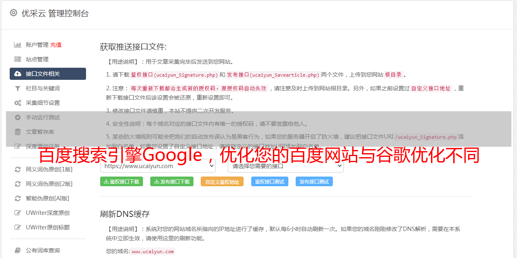517x258 pixels.
Task: Click the download icon on 鉴权接口下载
Action: tap(107, 181)
